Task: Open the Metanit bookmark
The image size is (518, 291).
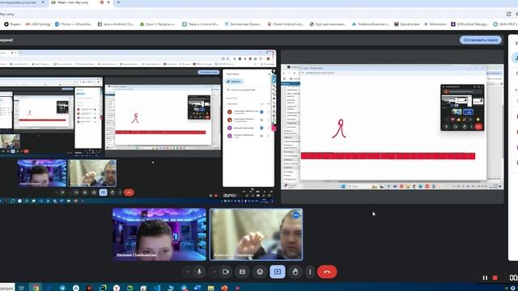Action: pyautogui.click(x=435, y=24)
